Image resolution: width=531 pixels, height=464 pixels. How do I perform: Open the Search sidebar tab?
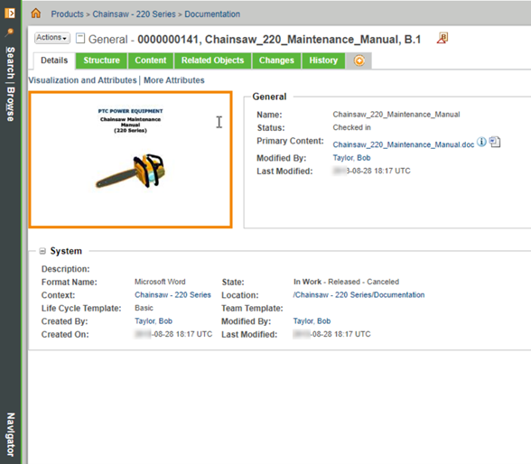click(10, 62)
